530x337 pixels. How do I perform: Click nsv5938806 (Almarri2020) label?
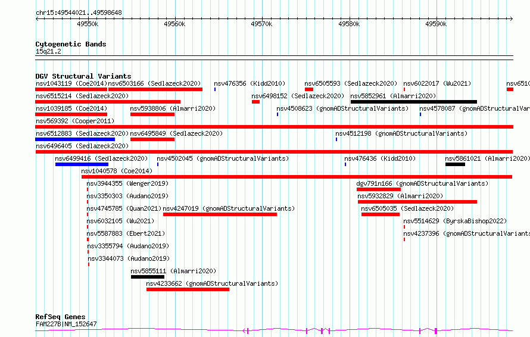tap(173, 108)
